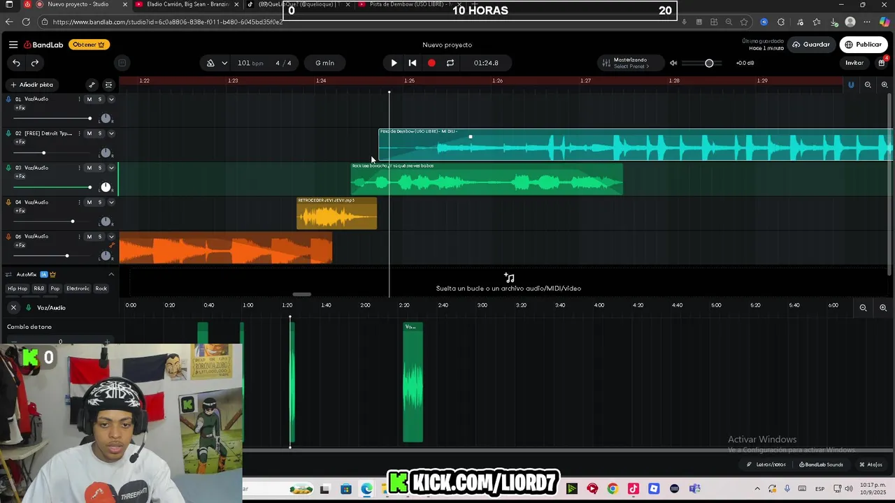Adjust track 05 volume slider

point(52,256)
